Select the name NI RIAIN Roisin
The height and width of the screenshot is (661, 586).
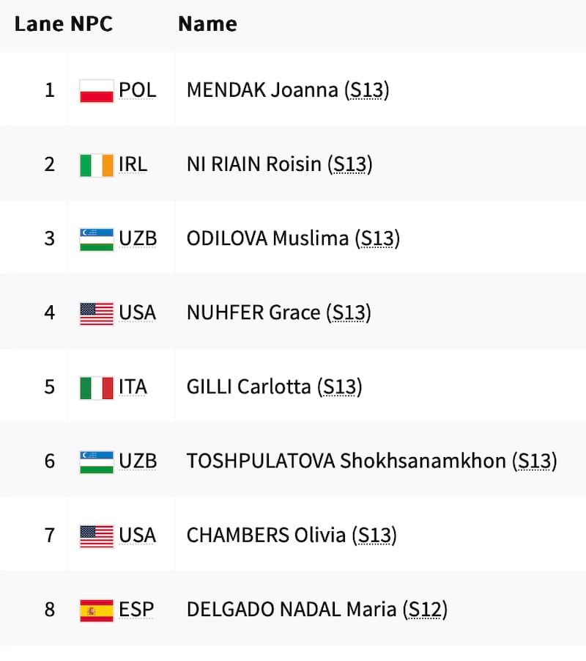coord(254,165)
